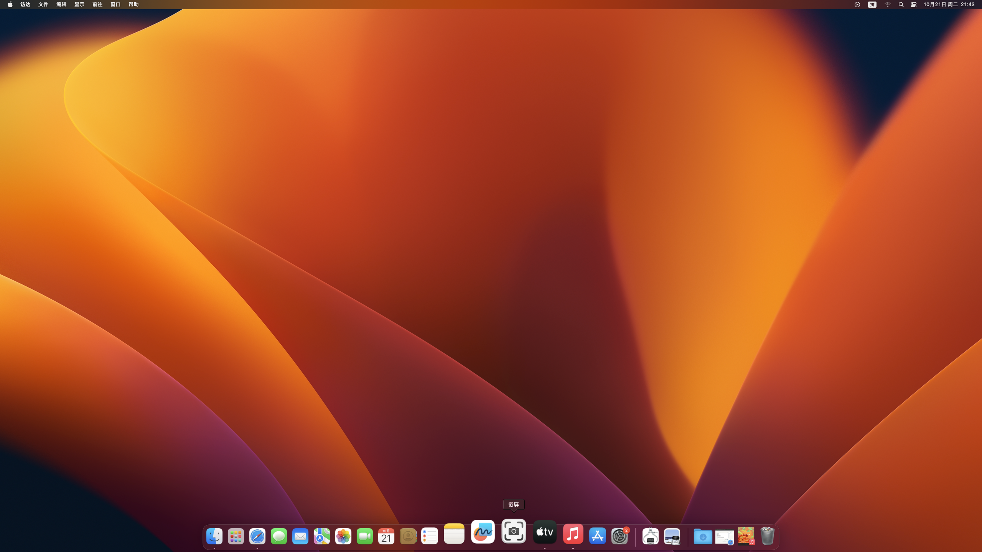The image size is (982, 552).
Task: Open Finder from the Dock
Action: (214, 536)
